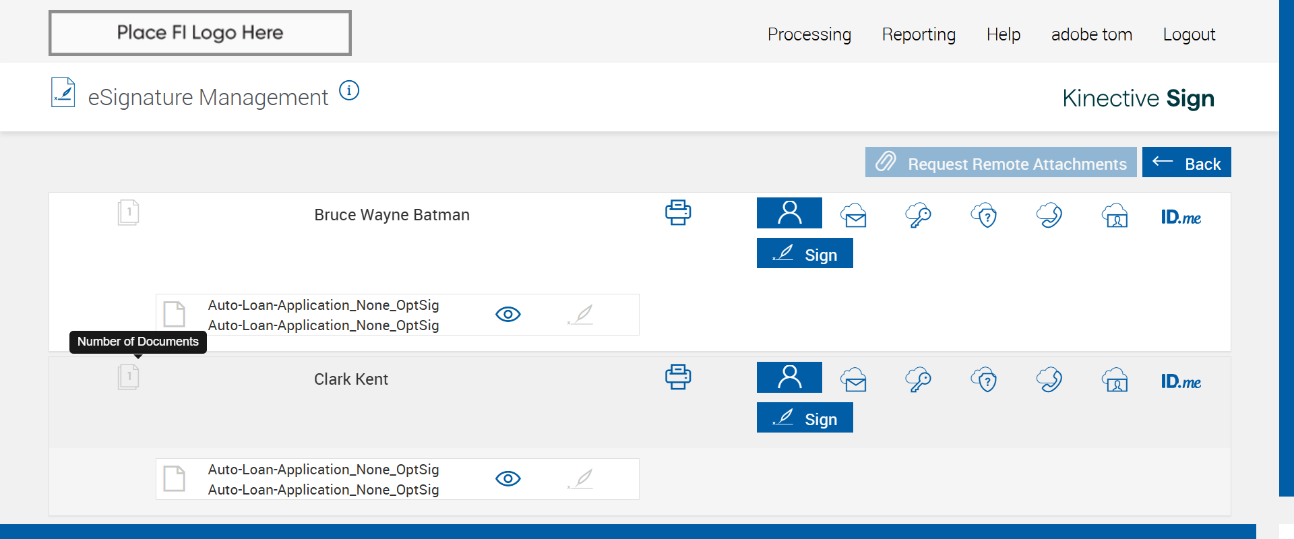
Task: Select in-person signer icon for Bruce Wayne Batman
Action: pyautogui.click(x=789, y=213)
